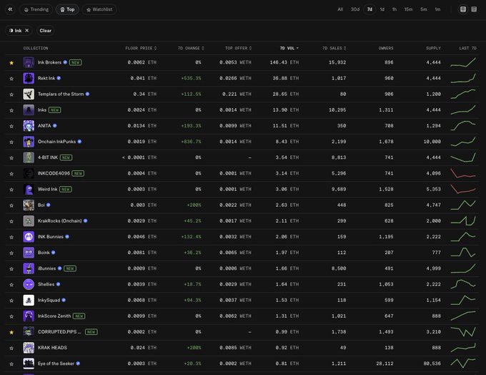Switch to compact layout view icon
The image size is (486, 375).
click(x=474, y=9)
